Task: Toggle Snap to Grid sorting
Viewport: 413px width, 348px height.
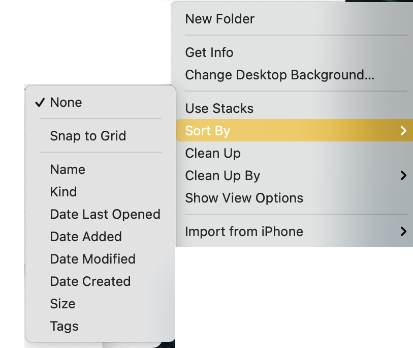Action: click(88, 136)
